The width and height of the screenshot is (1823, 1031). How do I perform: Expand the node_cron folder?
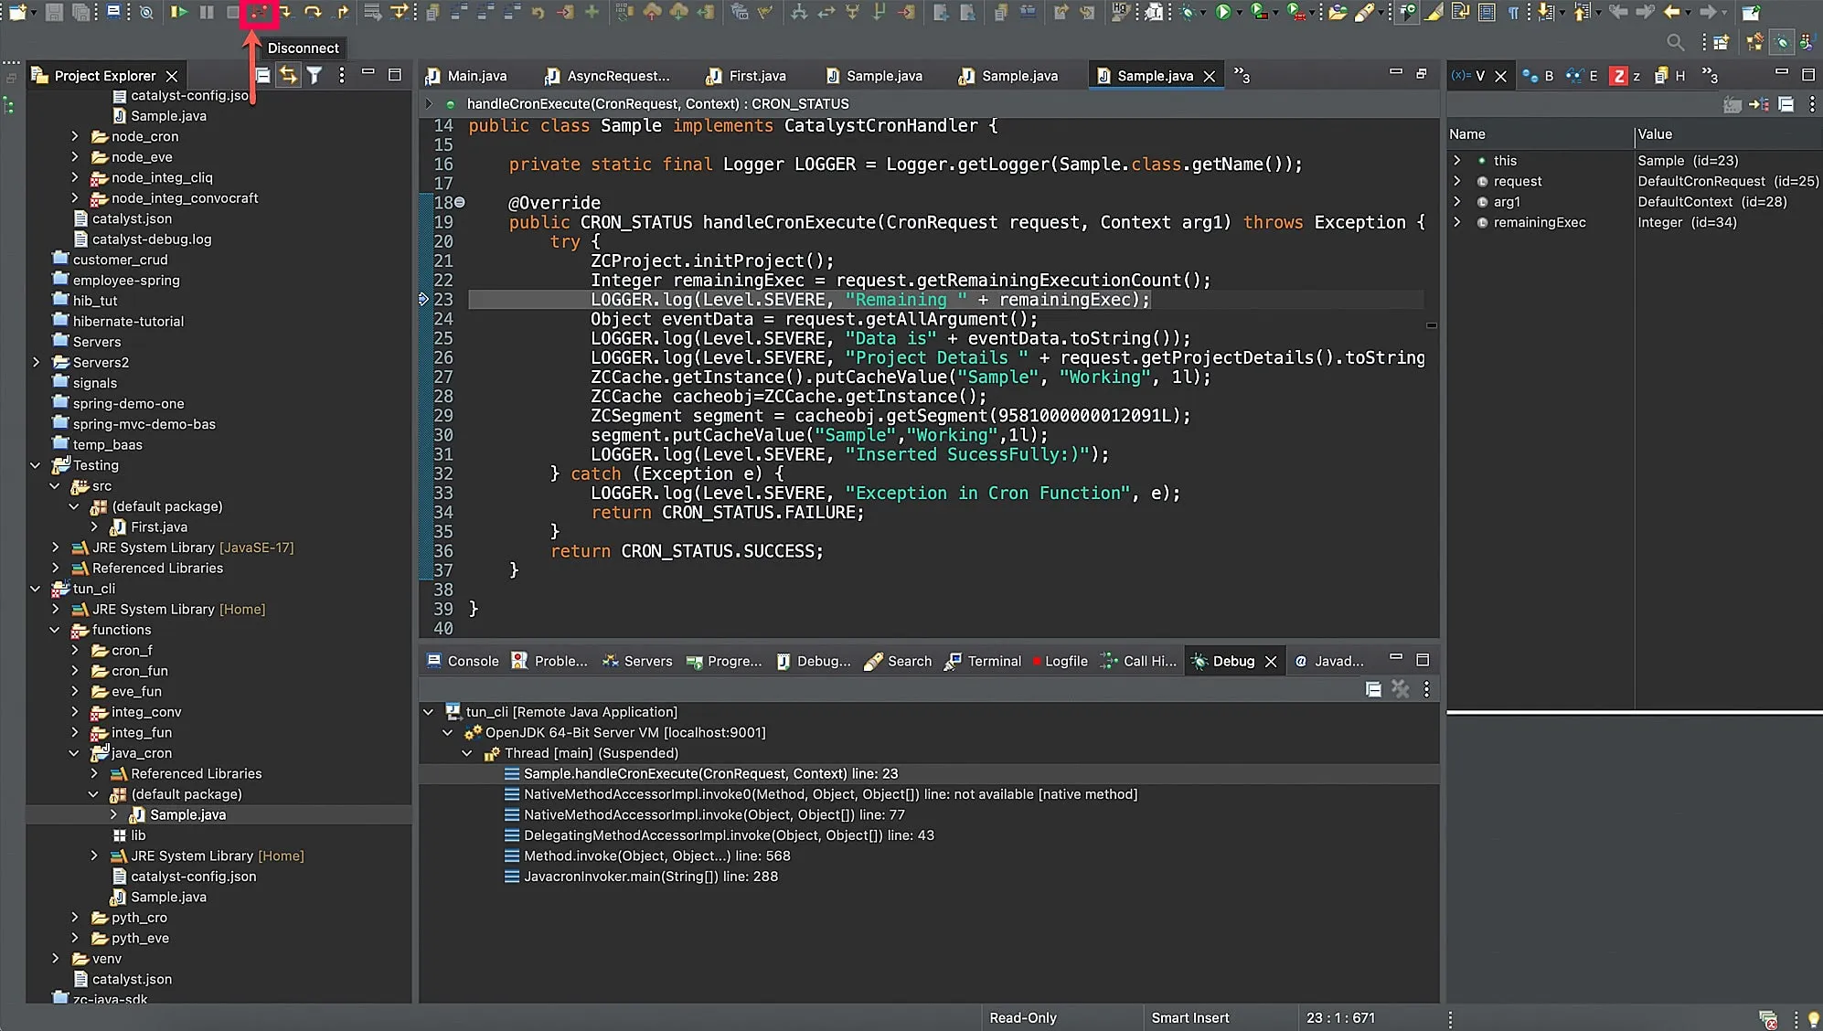(75, 136)
